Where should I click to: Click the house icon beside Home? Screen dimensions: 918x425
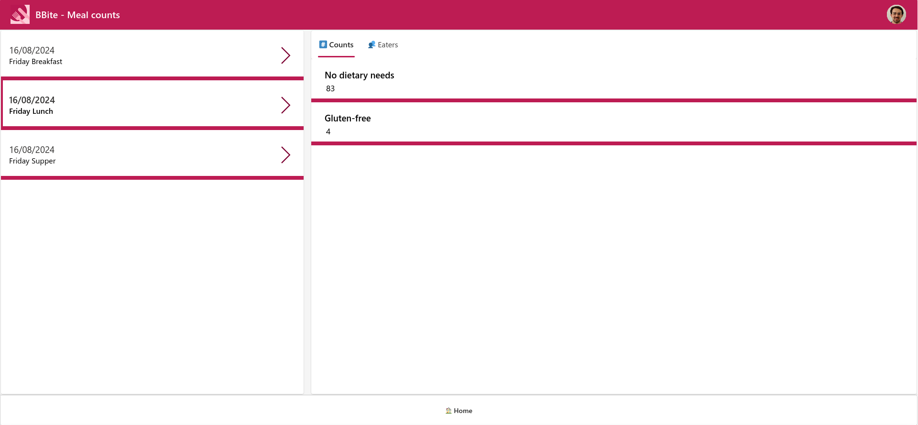tap(448, 411)
